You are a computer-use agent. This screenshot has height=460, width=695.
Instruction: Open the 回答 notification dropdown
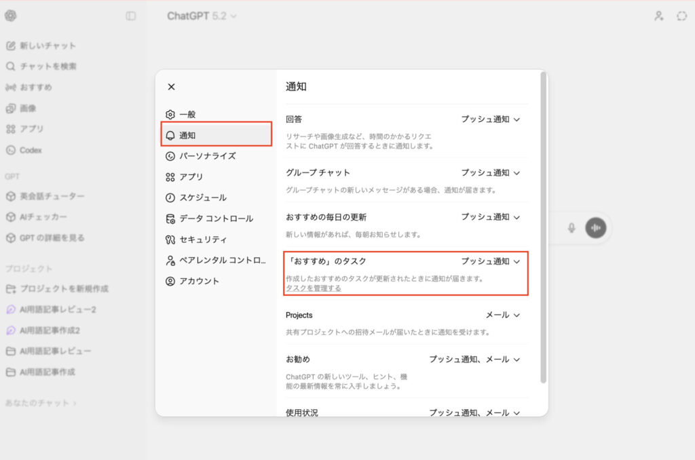pyautogui.click(x=491, y=119)
